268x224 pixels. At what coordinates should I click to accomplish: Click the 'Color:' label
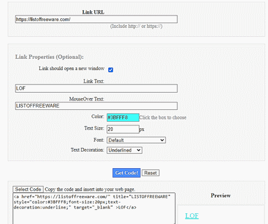click(98, 116)
